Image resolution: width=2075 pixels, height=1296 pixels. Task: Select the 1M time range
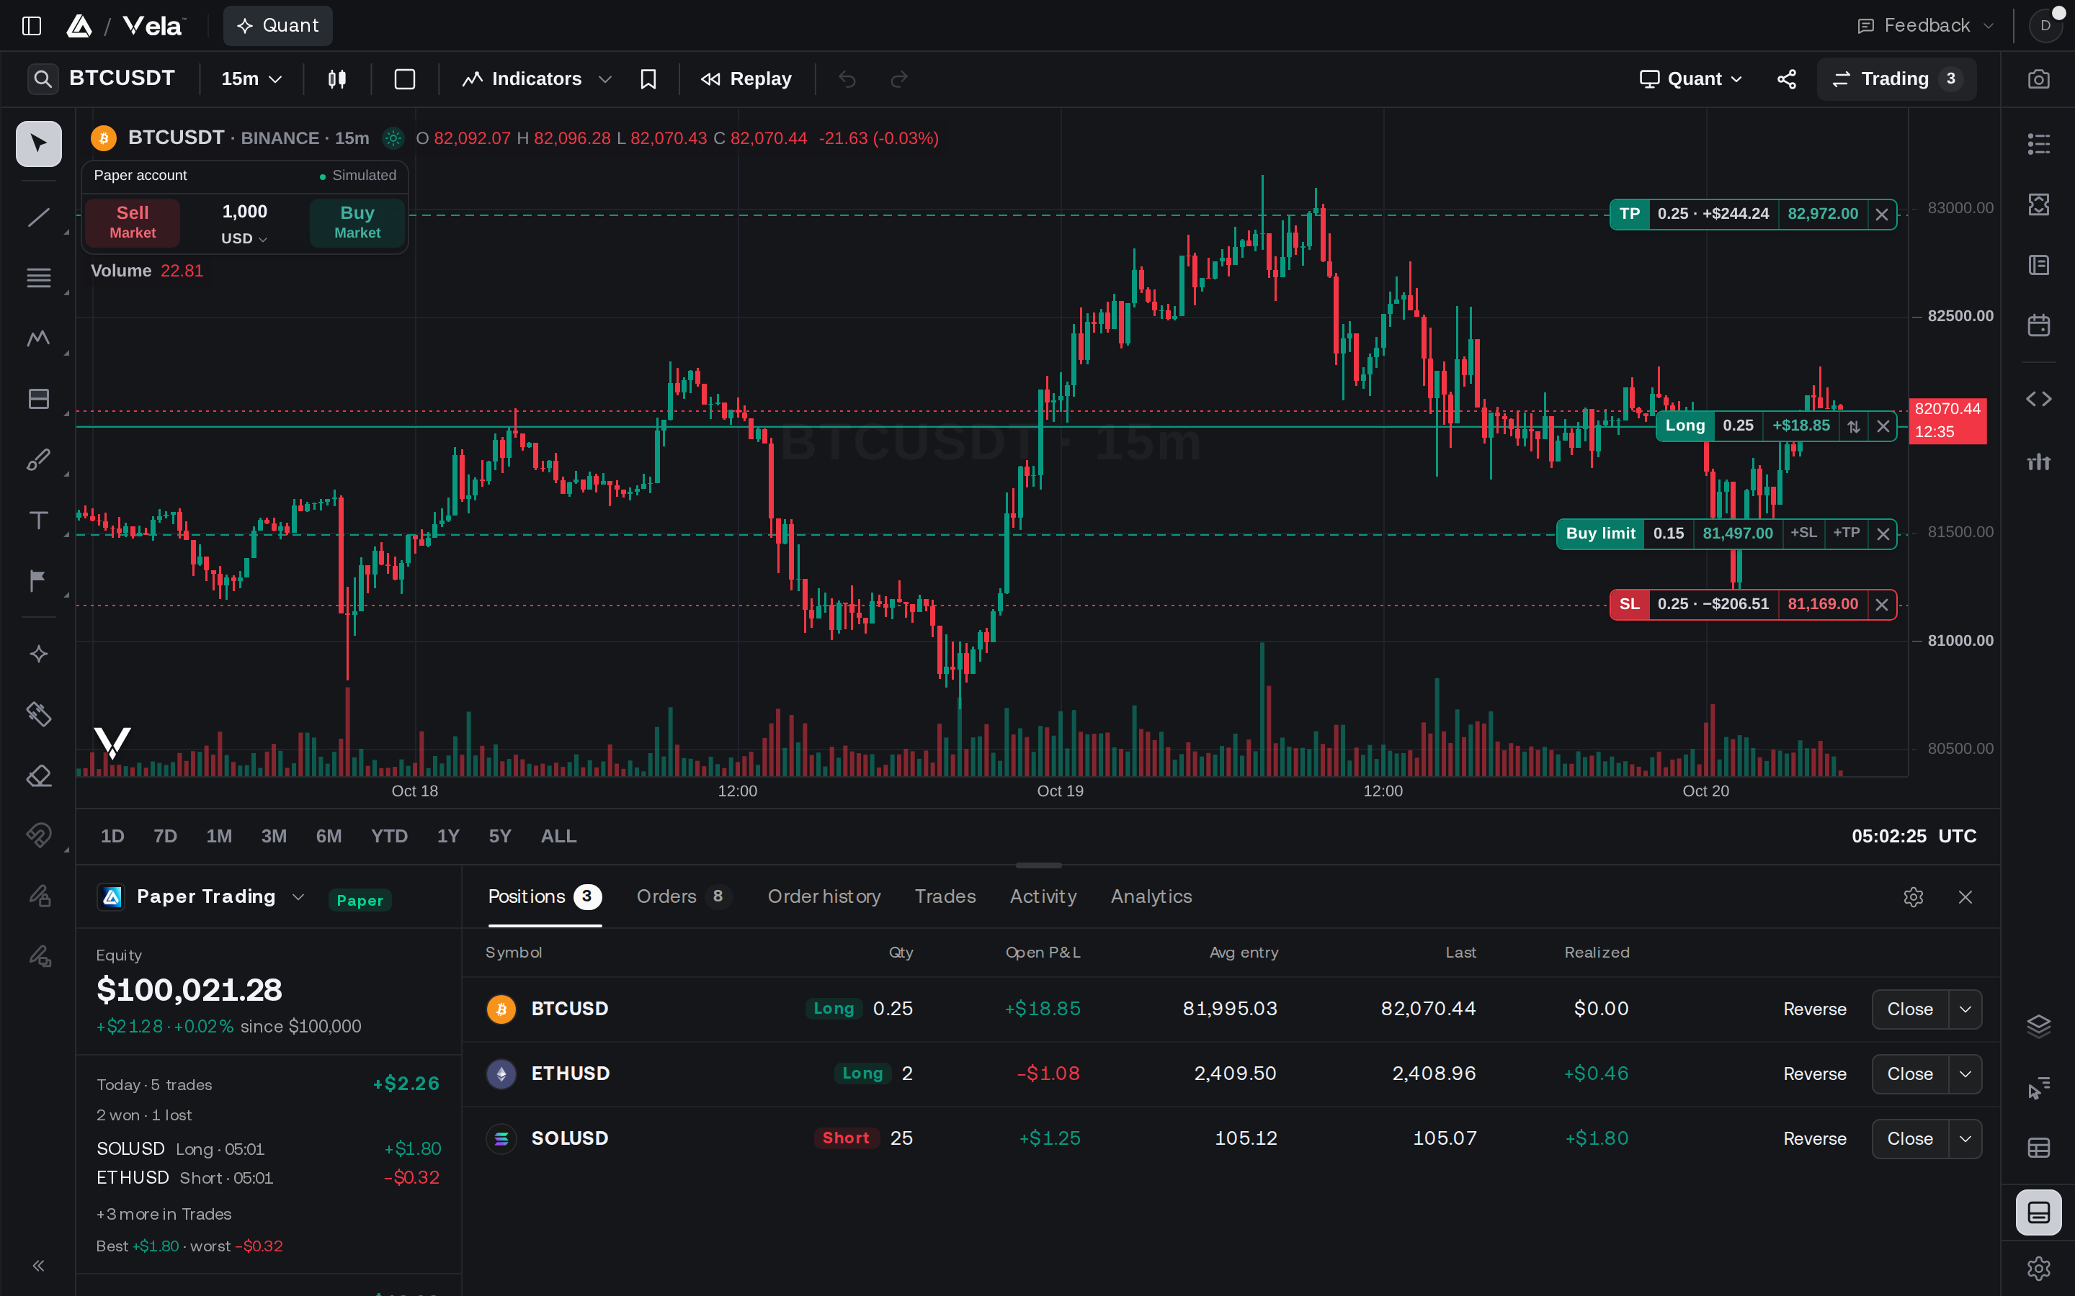point(218,836)
